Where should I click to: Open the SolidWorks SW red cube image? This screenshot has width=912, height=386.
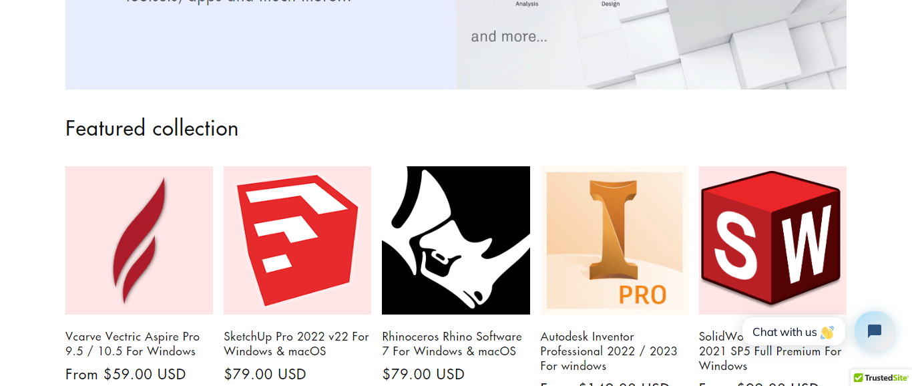click(772, 240)
